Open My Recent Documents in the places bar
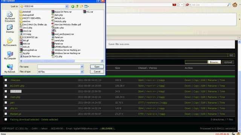The image size is (241, 135). point(10,16)
